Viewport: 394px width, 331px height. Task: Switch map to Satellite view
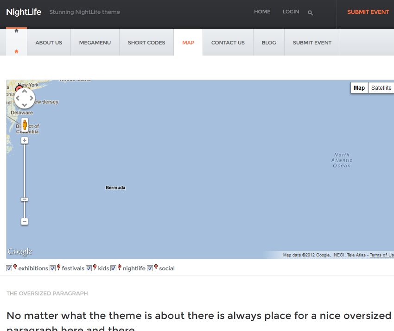(381, 88)
